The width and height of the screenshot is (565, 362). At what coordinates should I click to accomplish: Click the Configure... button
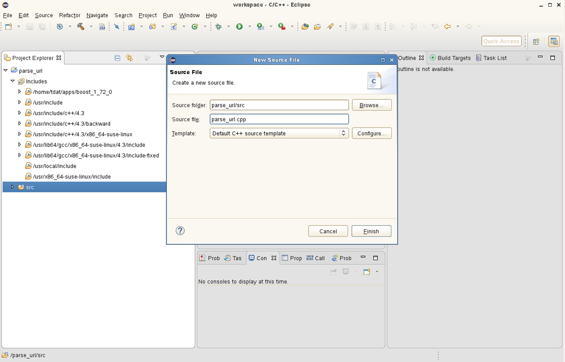click(x=372, y=133)
